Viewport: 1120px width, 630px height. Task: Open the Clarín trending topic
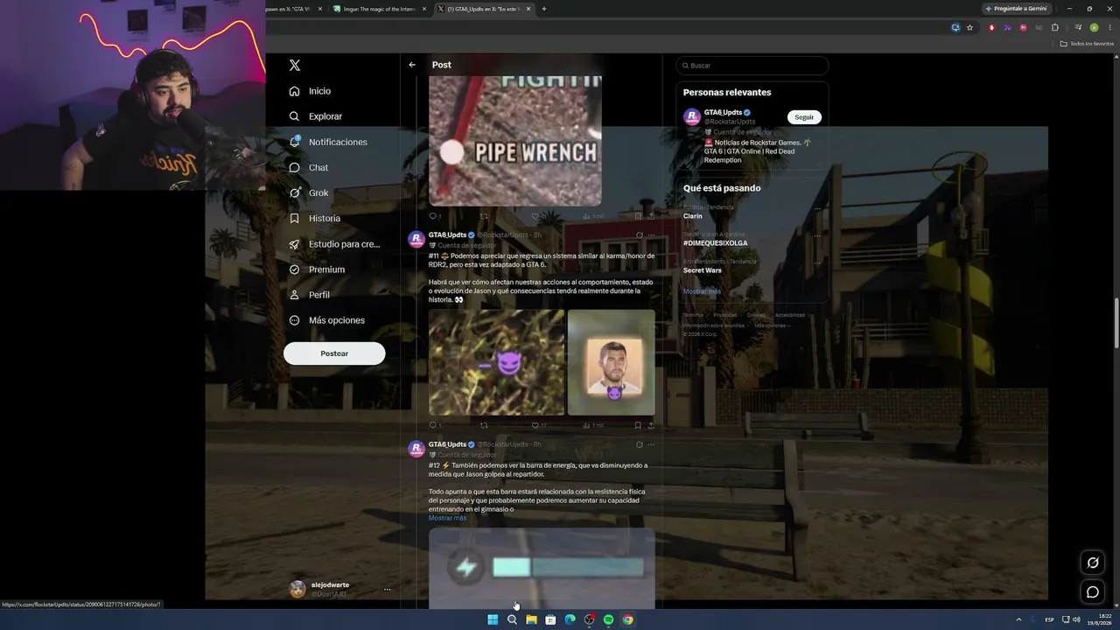693,216
